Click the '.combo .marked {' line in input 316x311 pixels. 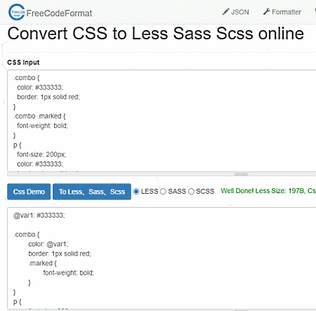pos(39,116)
